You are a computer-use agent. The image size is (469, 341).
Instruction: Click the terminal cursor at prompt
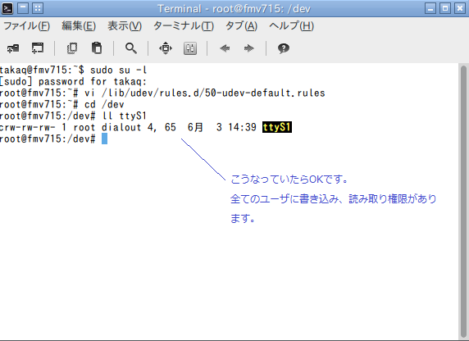pos(104,139)
